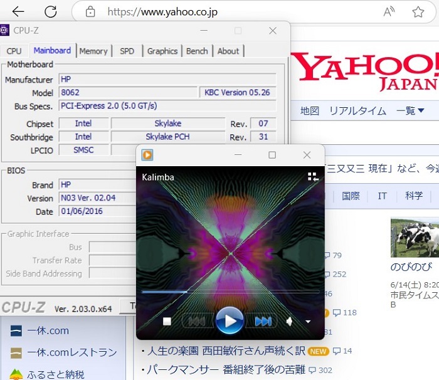Open the volume dropdown arrow in the player
This screenshot has height=380, width=439.
pyautogui.click(x=308, y=322)
